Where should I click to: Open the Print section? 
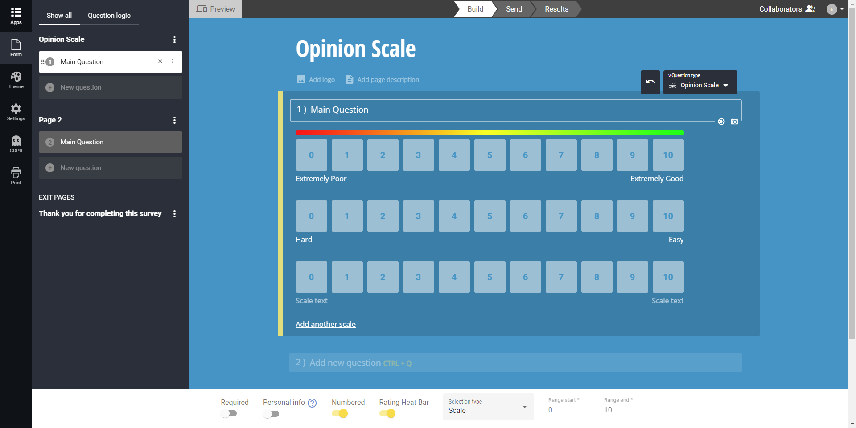tap(16, 176)
